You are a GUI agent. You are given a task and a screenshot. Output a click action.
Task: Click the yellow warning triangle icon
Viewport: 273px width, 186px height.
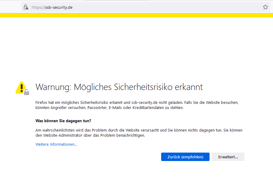click(21, 88)
